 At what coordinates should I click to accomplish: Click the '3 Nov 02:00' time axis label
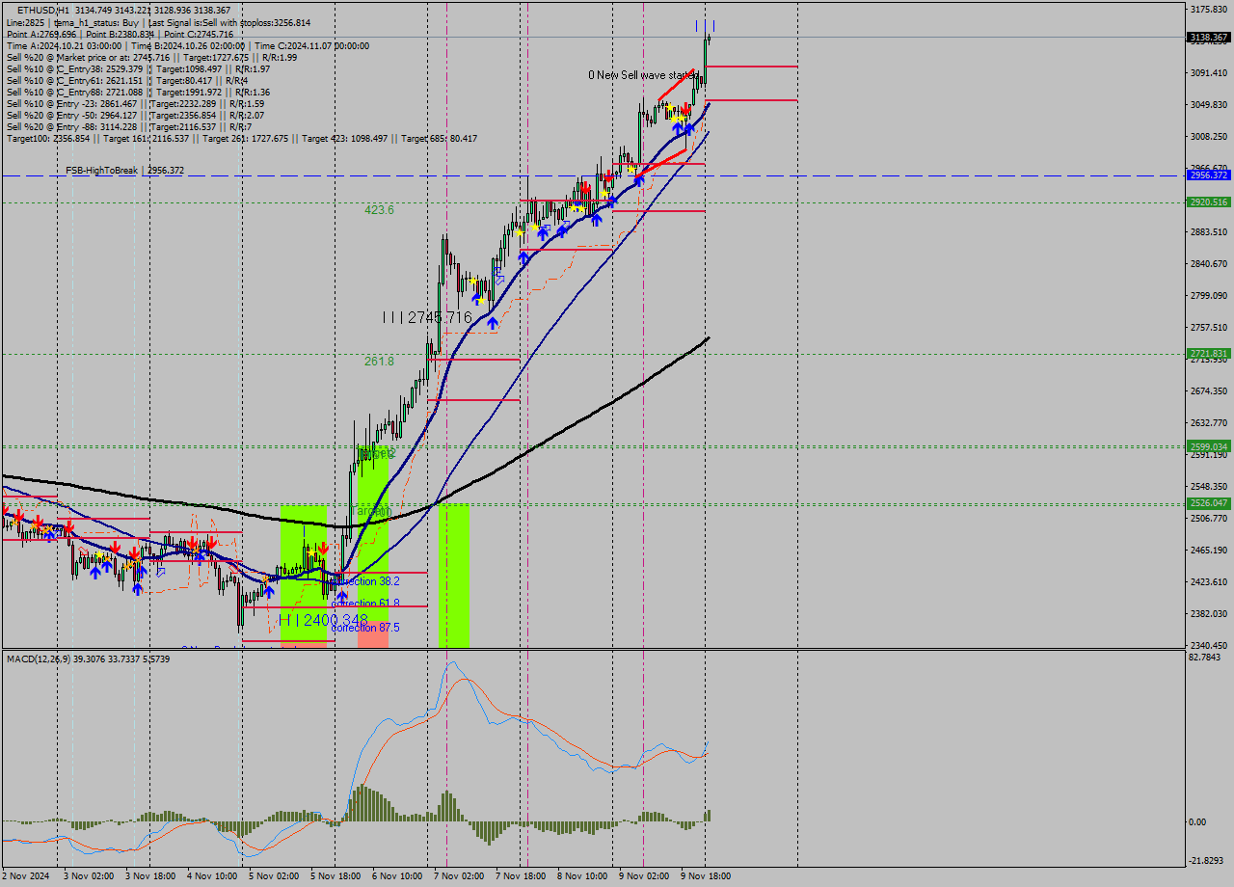click(88, 876)
